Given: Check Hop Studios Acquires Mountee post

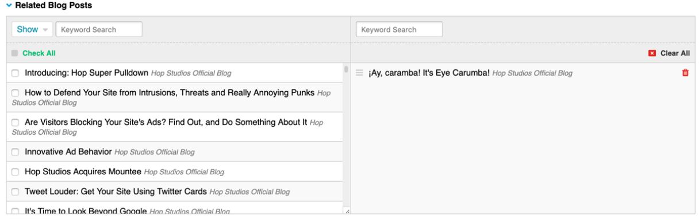Looking at the screenshot, I should pyautogui.click(x=16, y=172).
